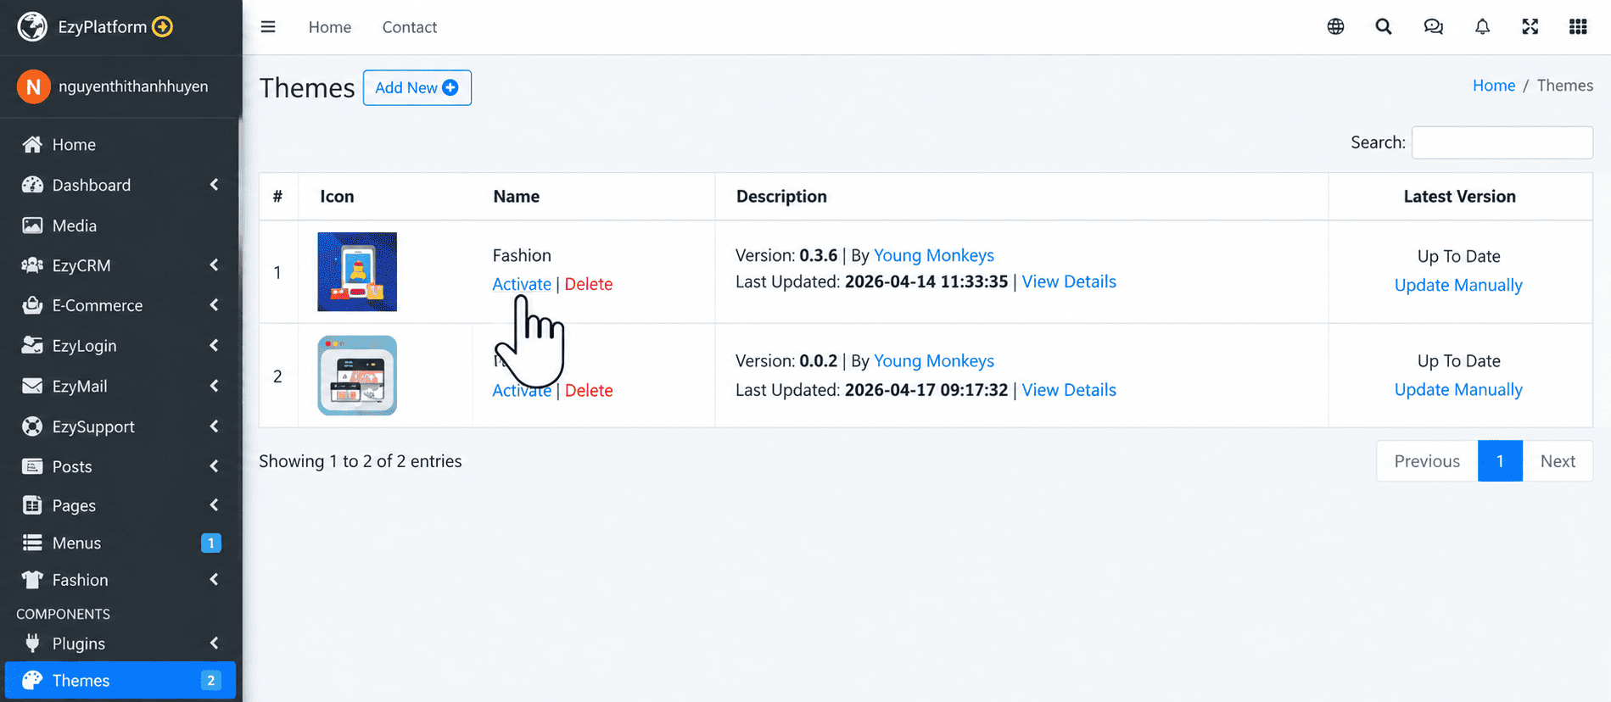This screenshot has height=702, width=1611.
Task: Toggle the hamburger sidebar menu icon
Action: (268, 27)
